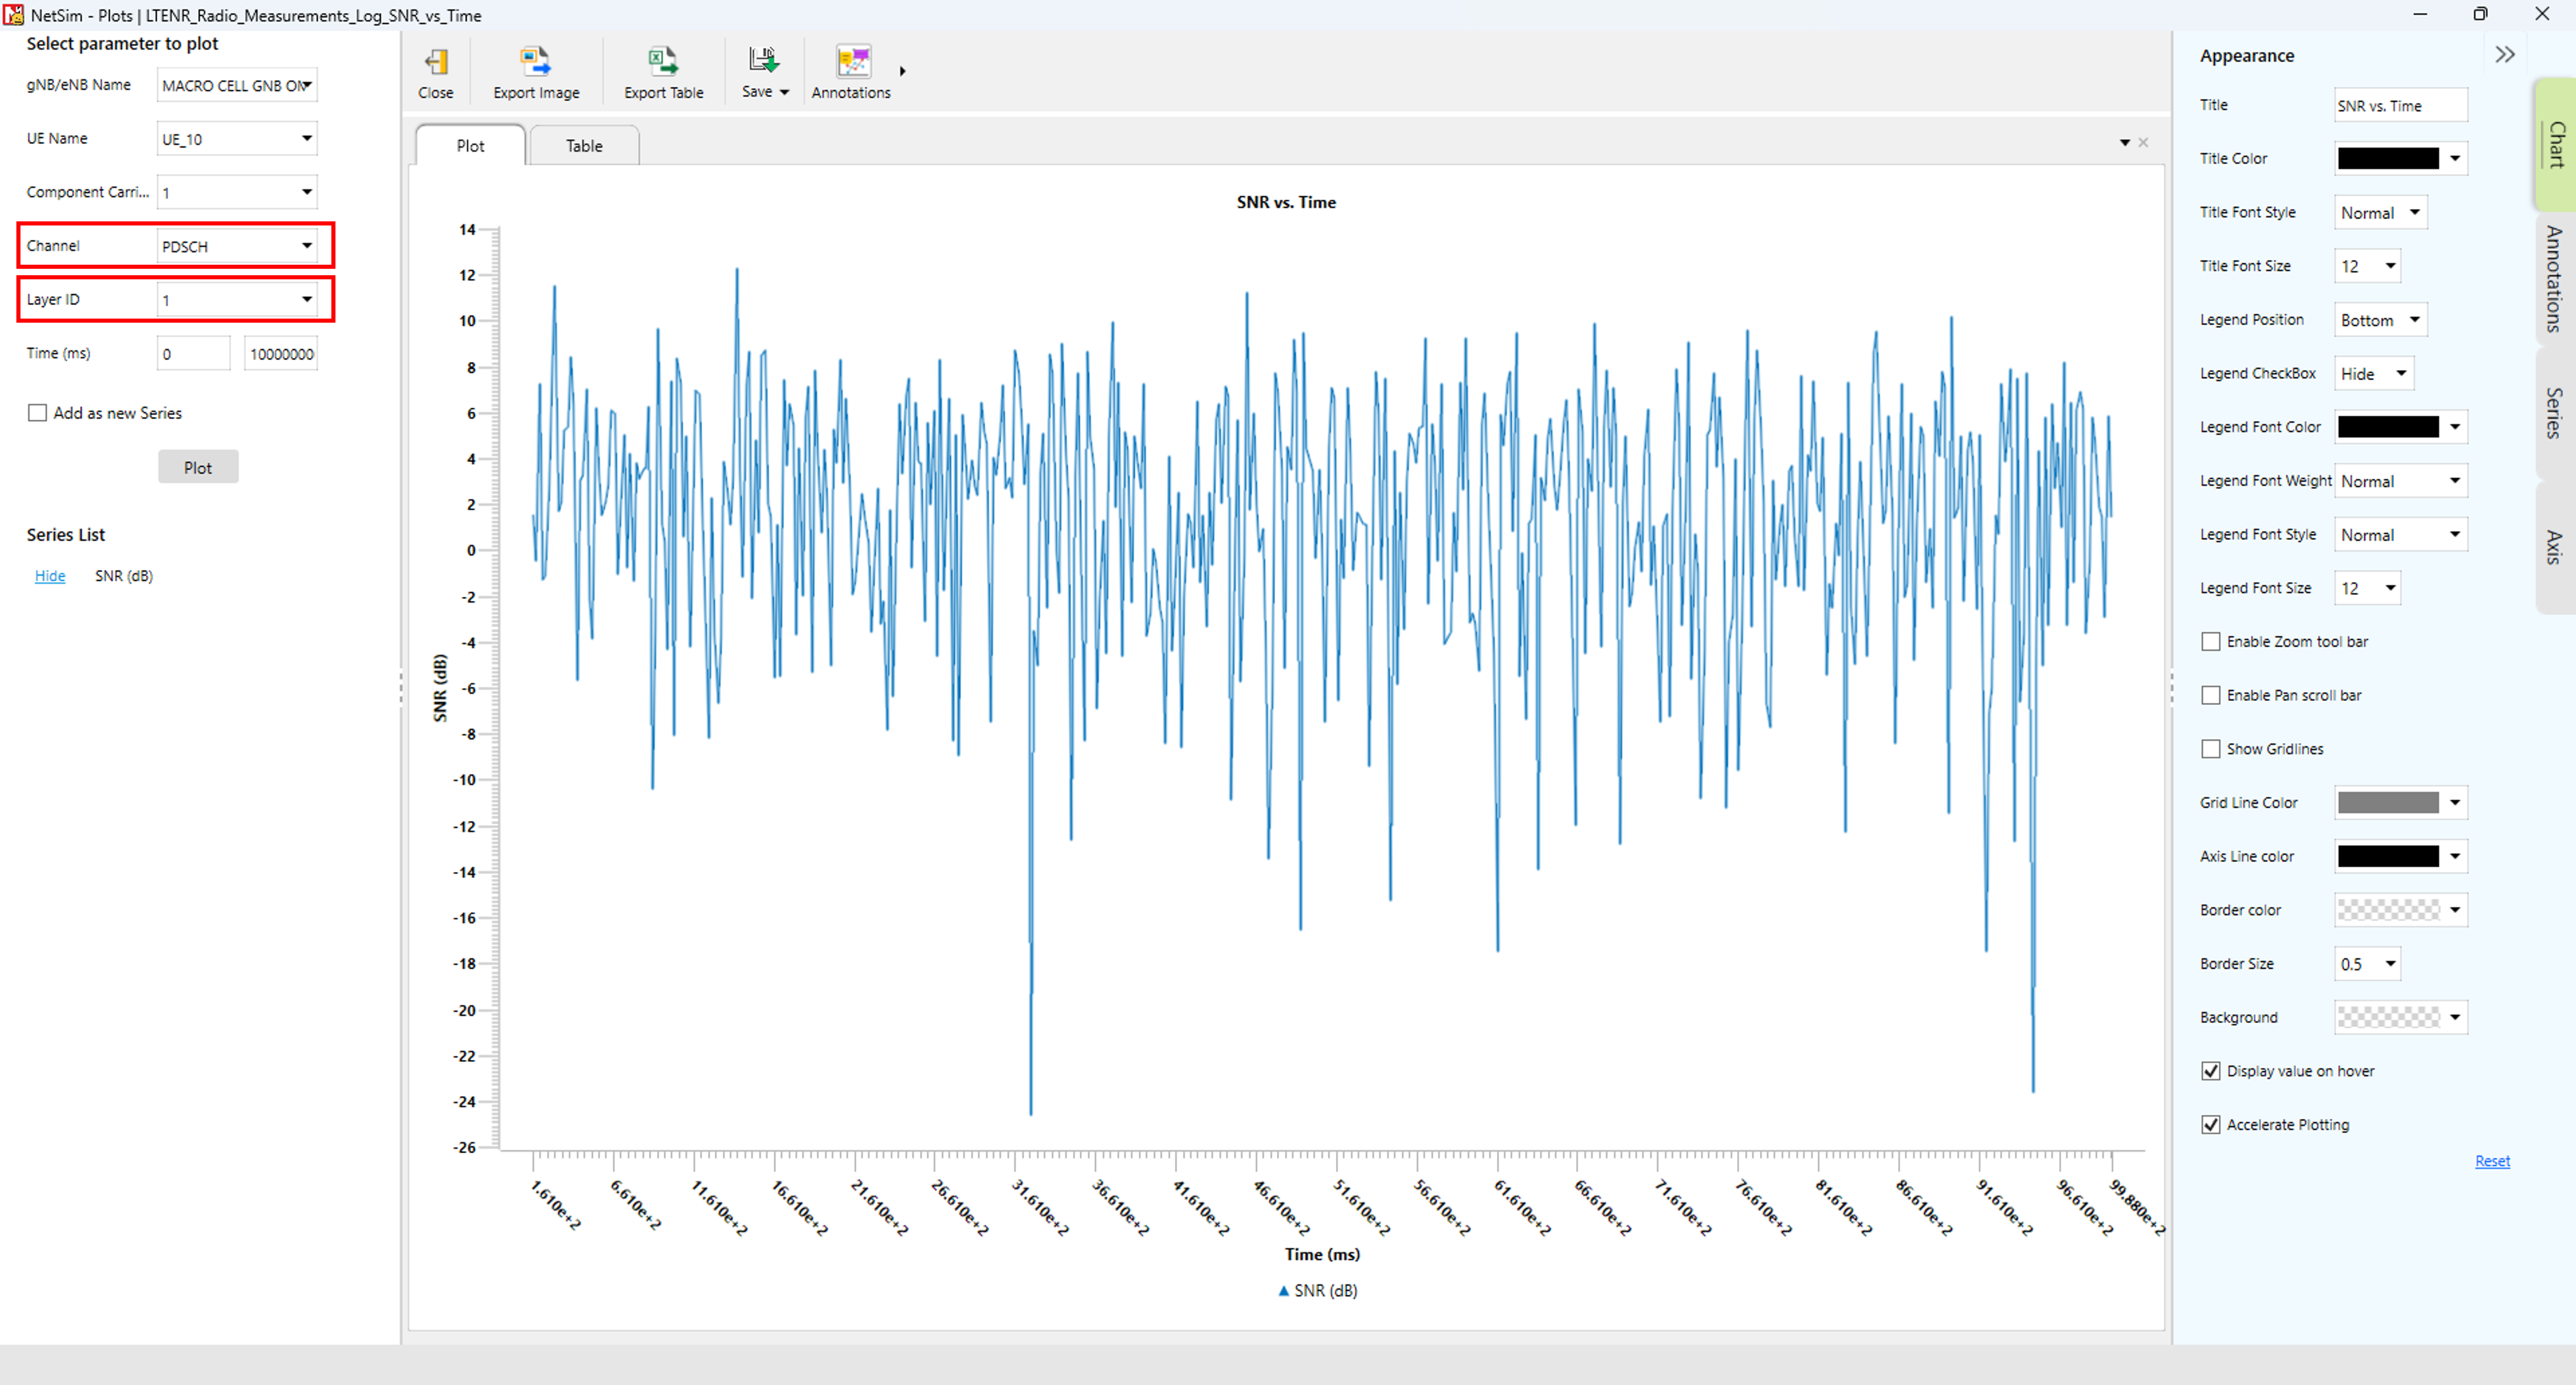
Task: Close the plot pane with small X
Action: pyautogui.click(x=2143, y=143)
